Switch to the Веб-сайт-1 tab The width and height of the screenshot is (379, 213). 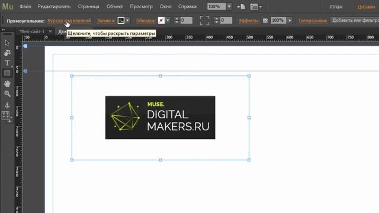pyautogui.click(x=32, y=31)
